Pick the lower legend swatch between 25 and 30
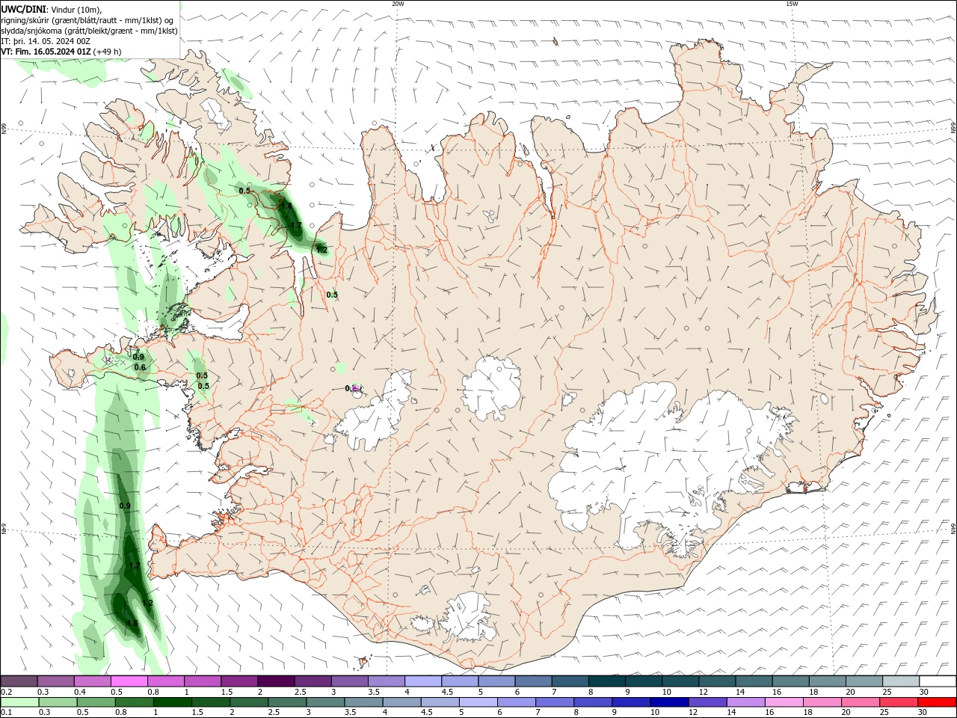This screenshot has width=957, height=718. pos(899,702)
